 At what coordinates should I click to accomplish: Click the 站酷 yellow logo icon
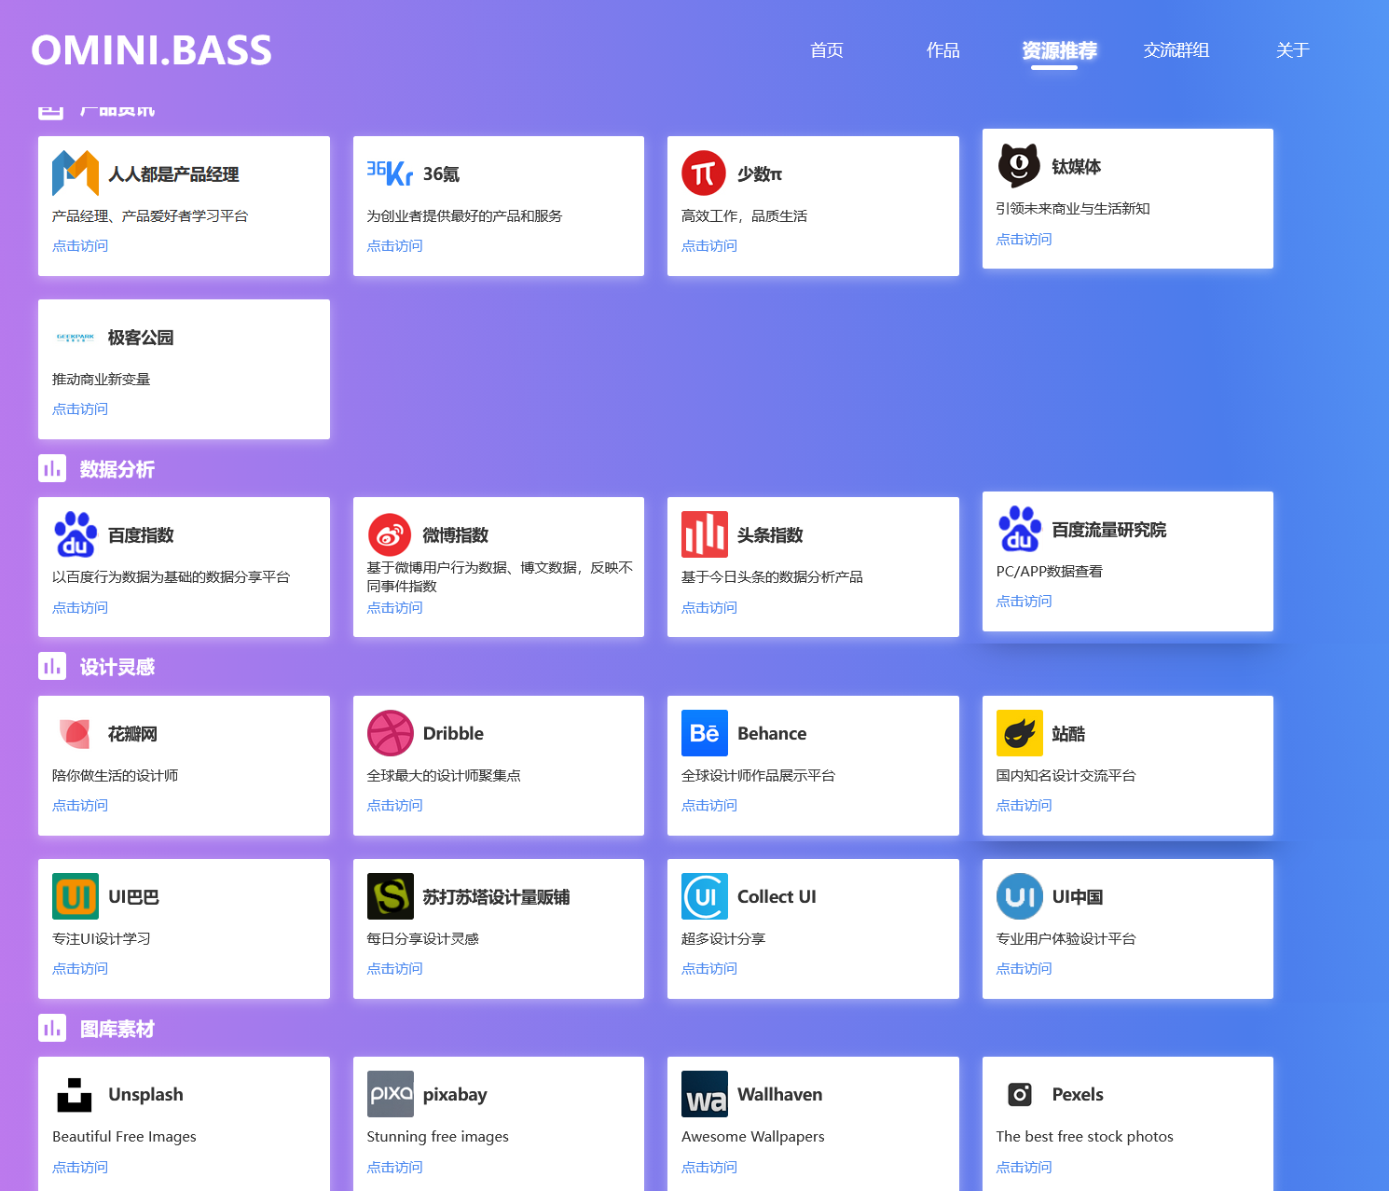tap(1019, 733)
